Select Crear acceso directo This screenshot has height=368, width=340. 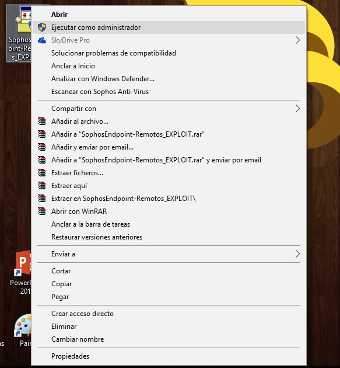point(169,314)
